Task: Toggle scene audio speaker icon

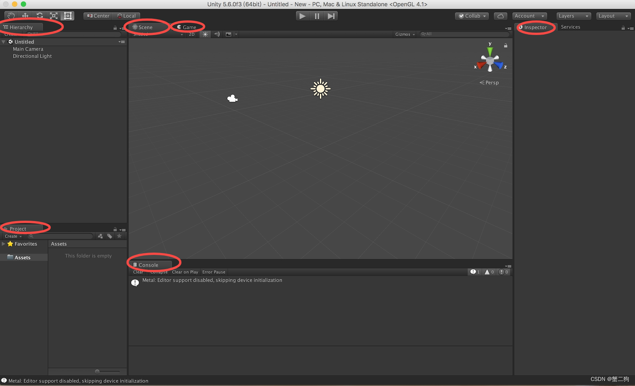Action: point(217,34)
